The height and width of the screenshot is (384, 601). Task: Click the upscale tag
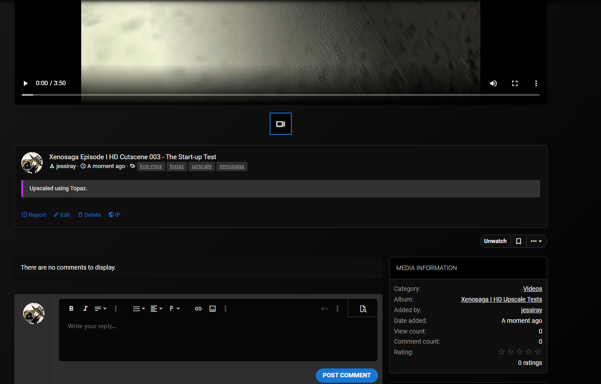pyautogui.click(x=202, y=166)
